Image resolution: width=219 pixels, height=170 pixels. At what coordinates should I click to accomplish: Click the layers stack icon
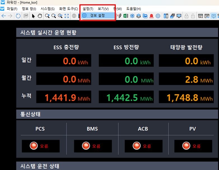[x=139, y=16]
